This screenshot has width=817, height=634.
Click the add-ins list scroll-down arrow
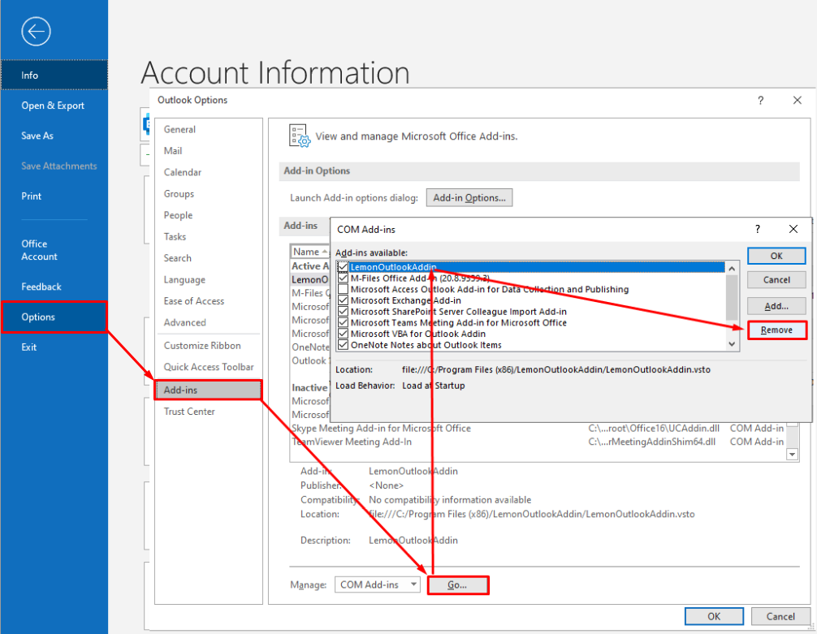coord(732,344)
